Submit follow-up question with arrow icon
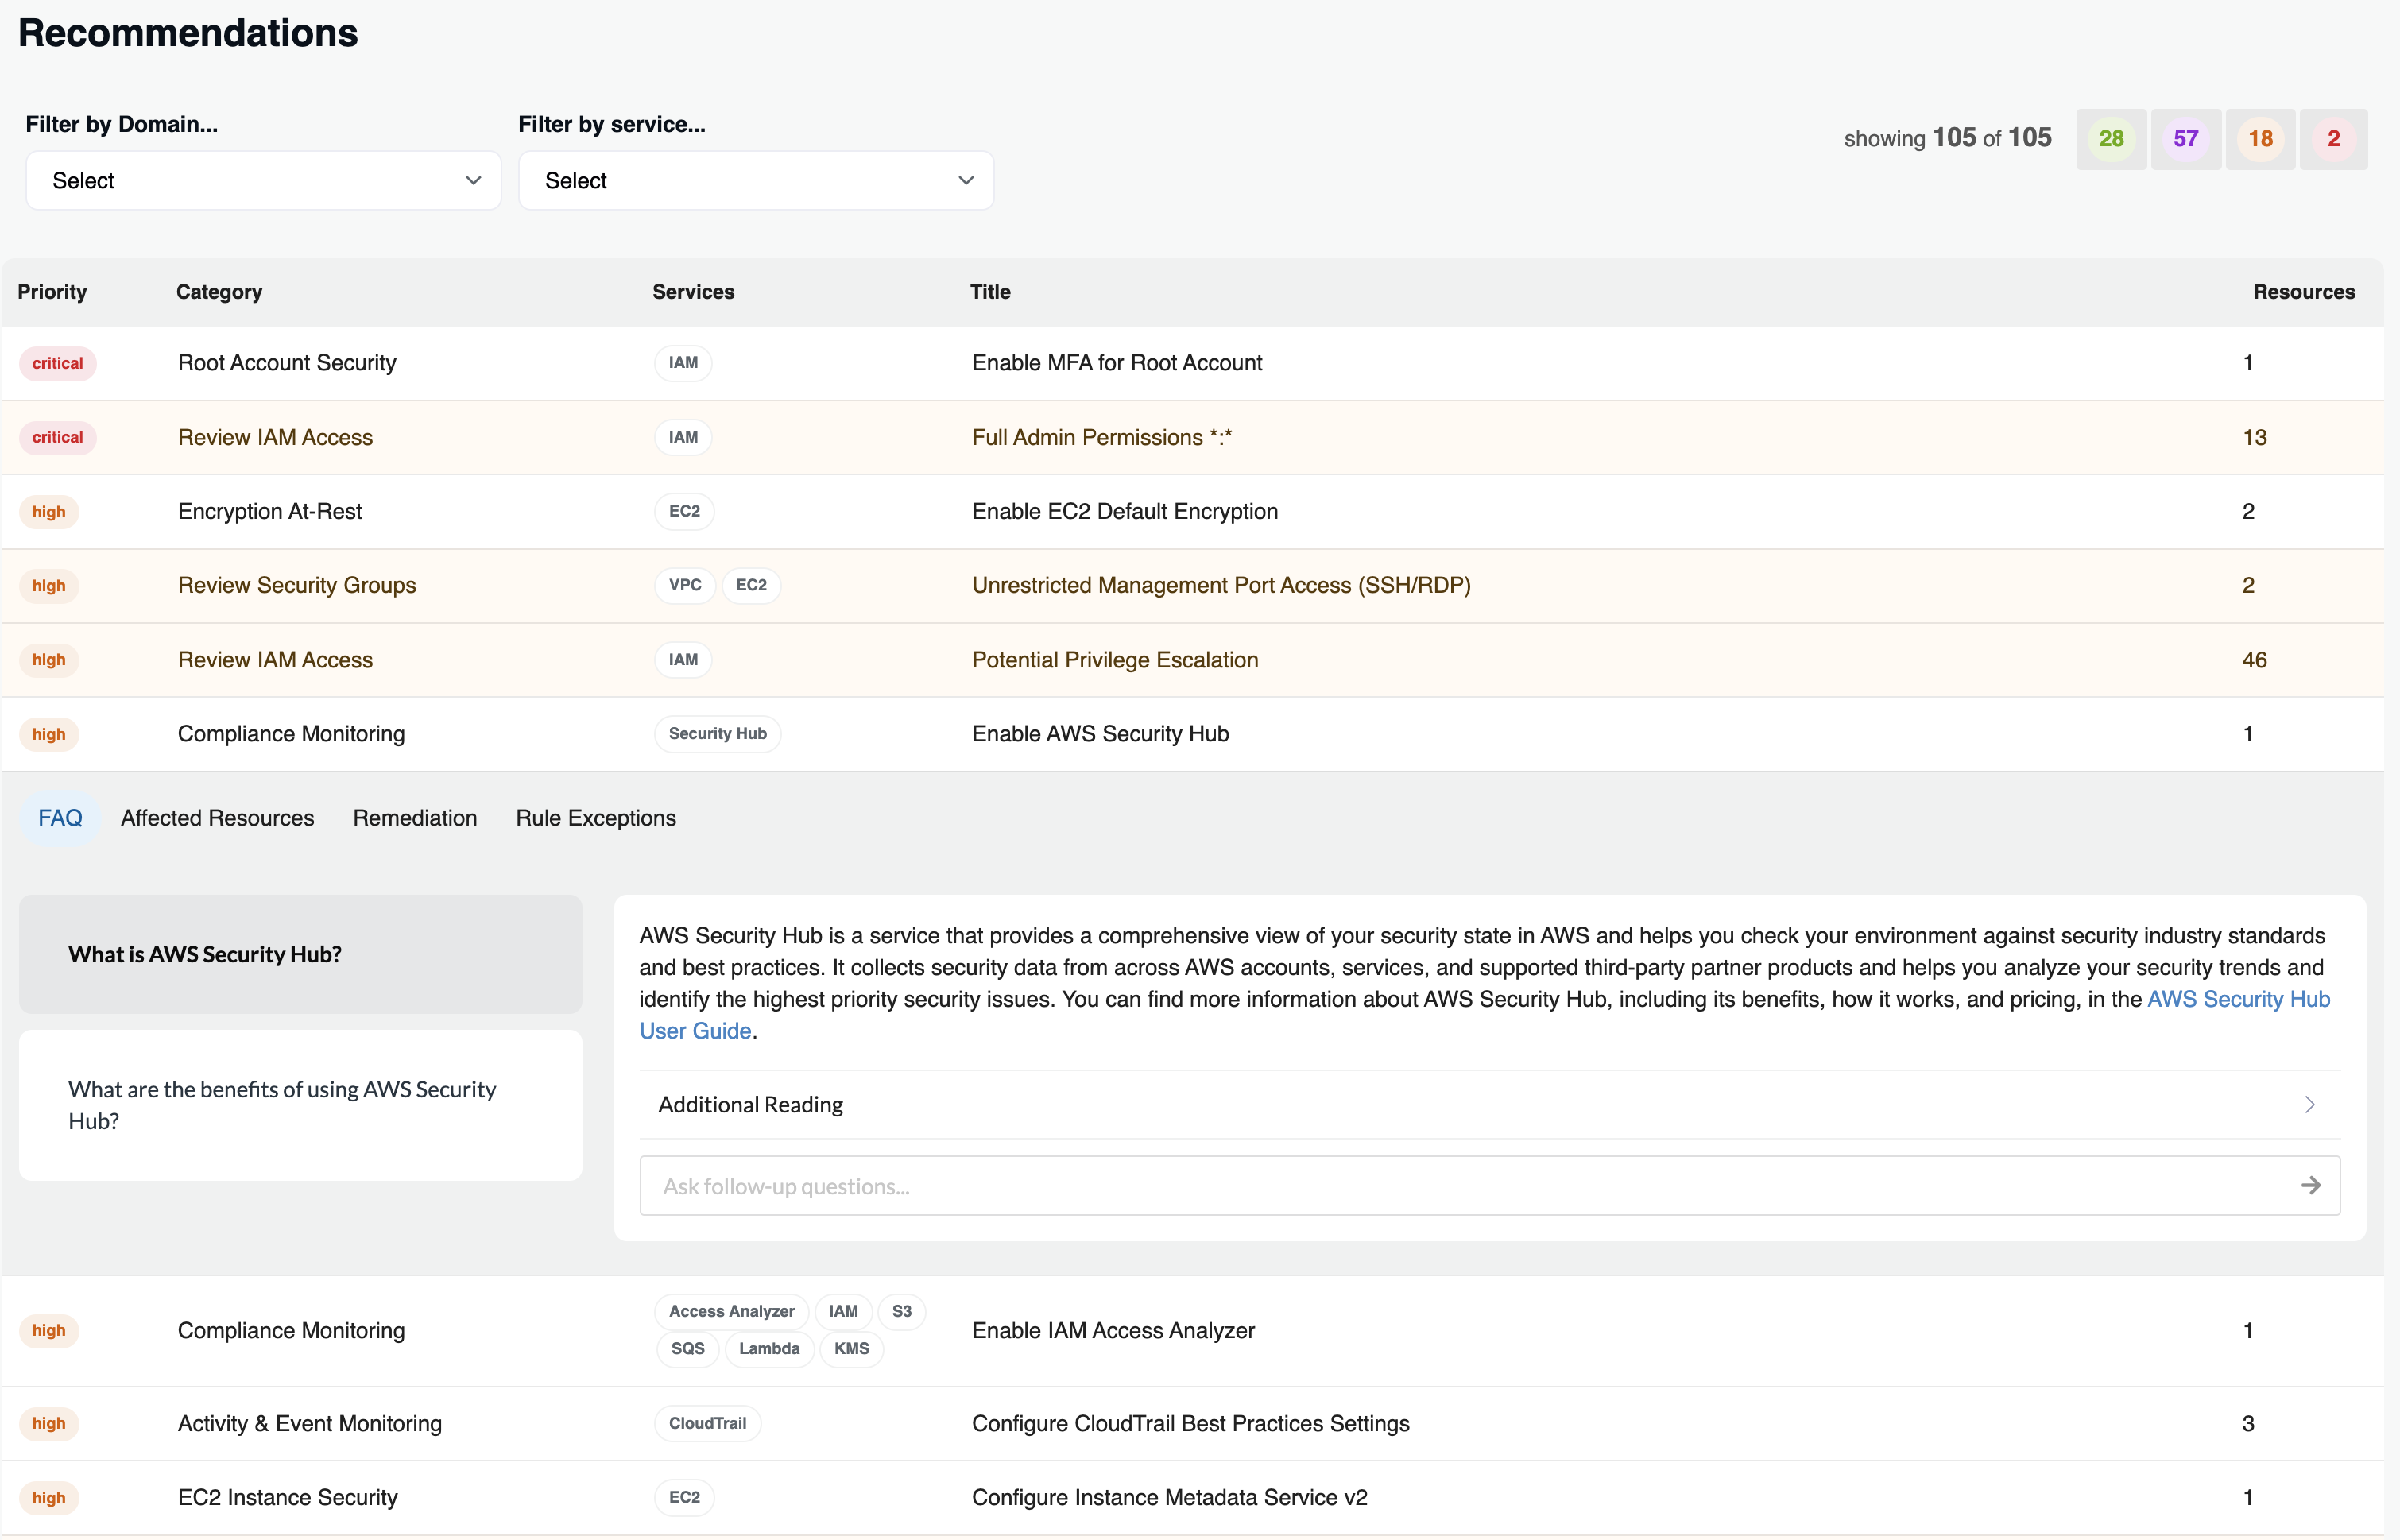Screen dimensions: 2400x1540 (2311, 1186)
